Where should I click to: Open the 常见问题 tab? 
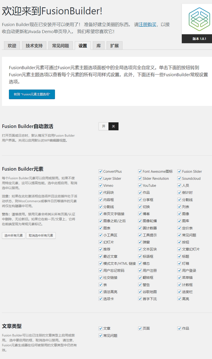point(60,46)
